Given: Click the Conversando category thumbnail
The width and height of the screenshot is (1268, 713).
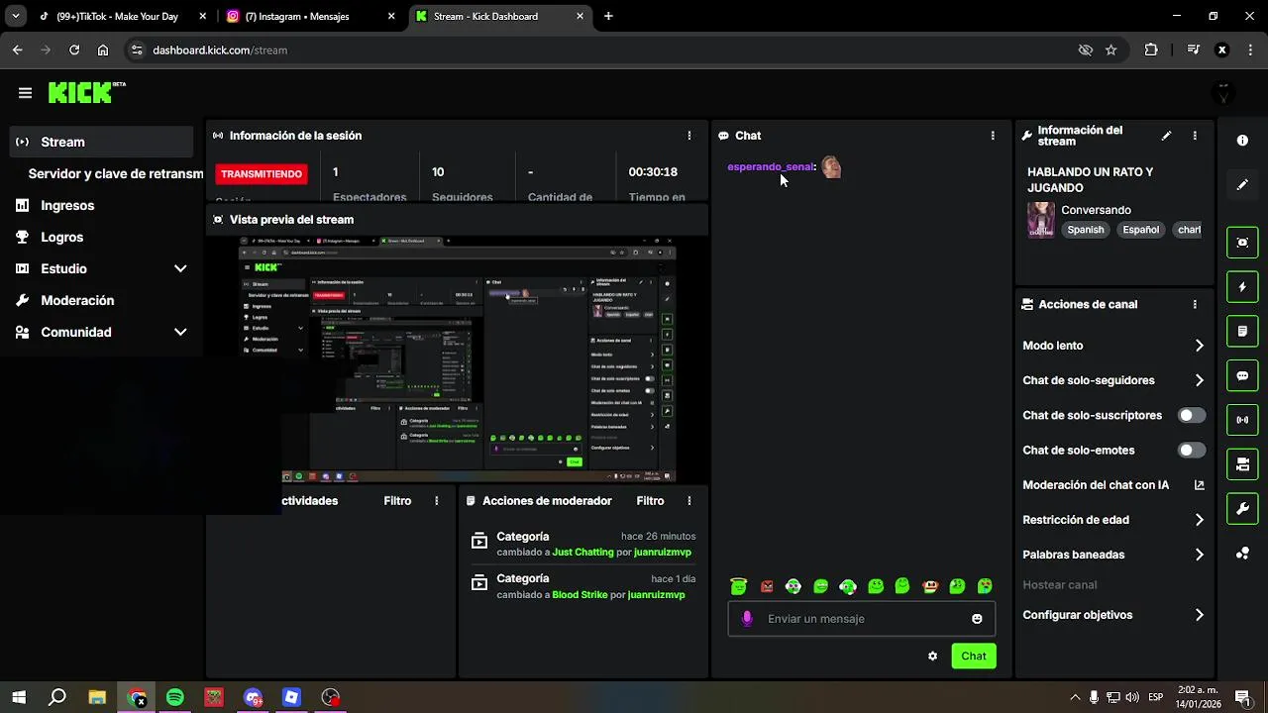Looking at the screenshot, I should coord(1040,220).
